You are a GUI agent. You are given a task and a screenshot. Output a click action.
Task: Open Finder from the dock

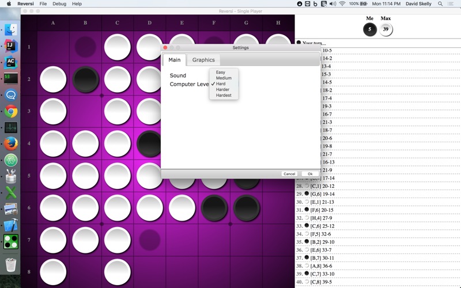point(11,30)
